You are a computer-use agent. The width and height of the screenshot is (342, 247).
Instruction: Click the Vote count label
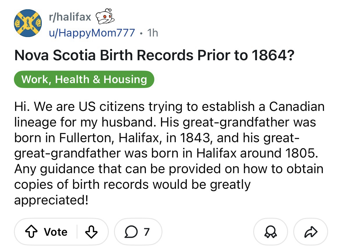tap(56, 232)
